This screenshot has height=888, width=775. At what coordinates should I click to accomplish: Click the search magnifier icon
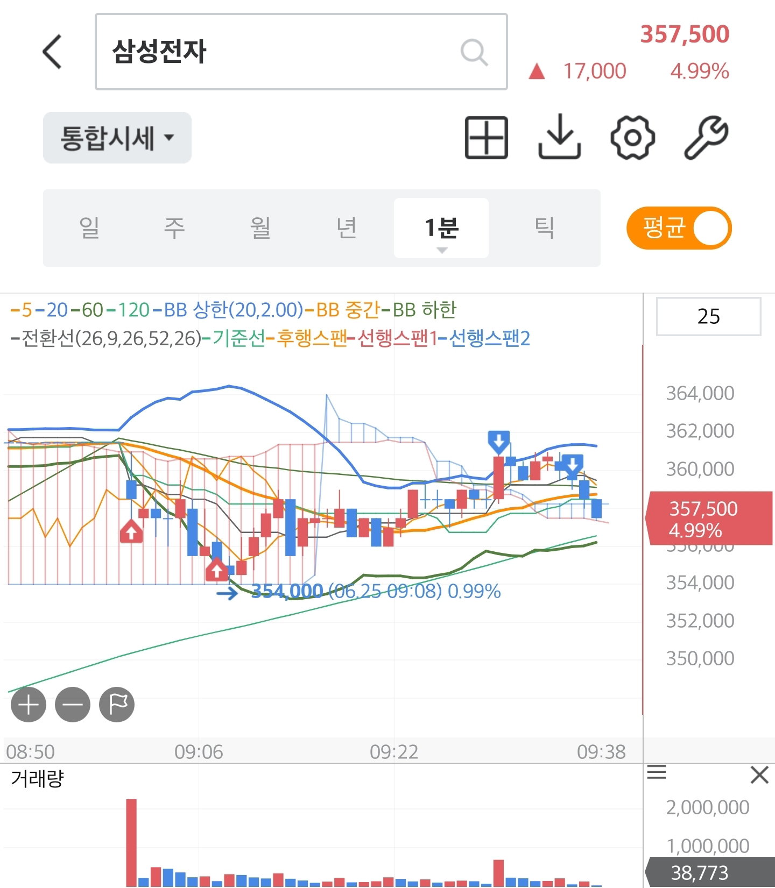[x=474, y=52]
